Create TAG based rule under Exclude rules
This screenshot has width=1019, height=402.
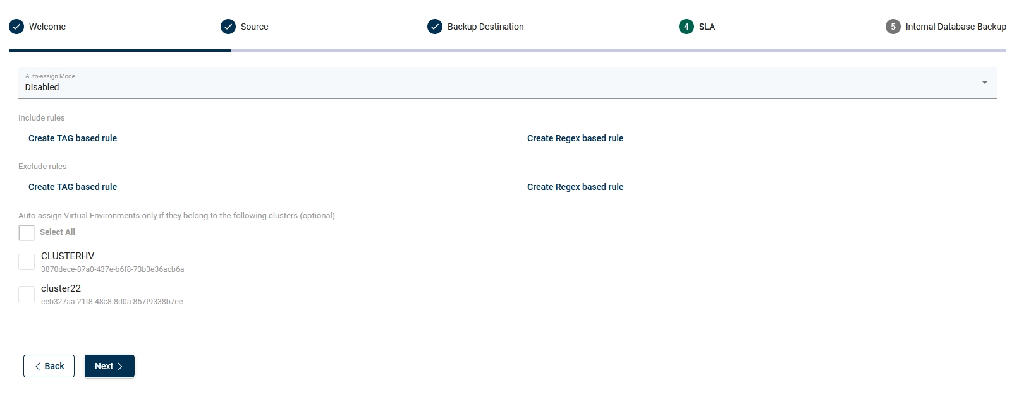click(x=73, y=187)
